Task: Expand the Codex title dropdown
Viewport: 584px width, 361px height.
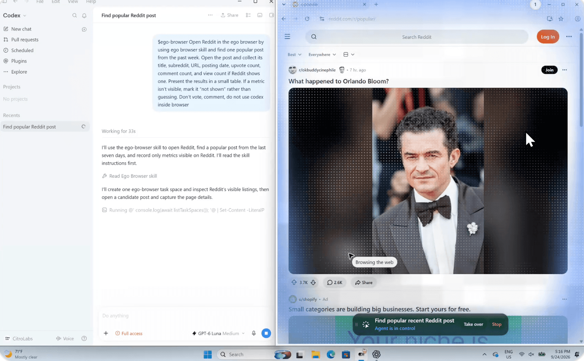Action: [x=15, y=15]
